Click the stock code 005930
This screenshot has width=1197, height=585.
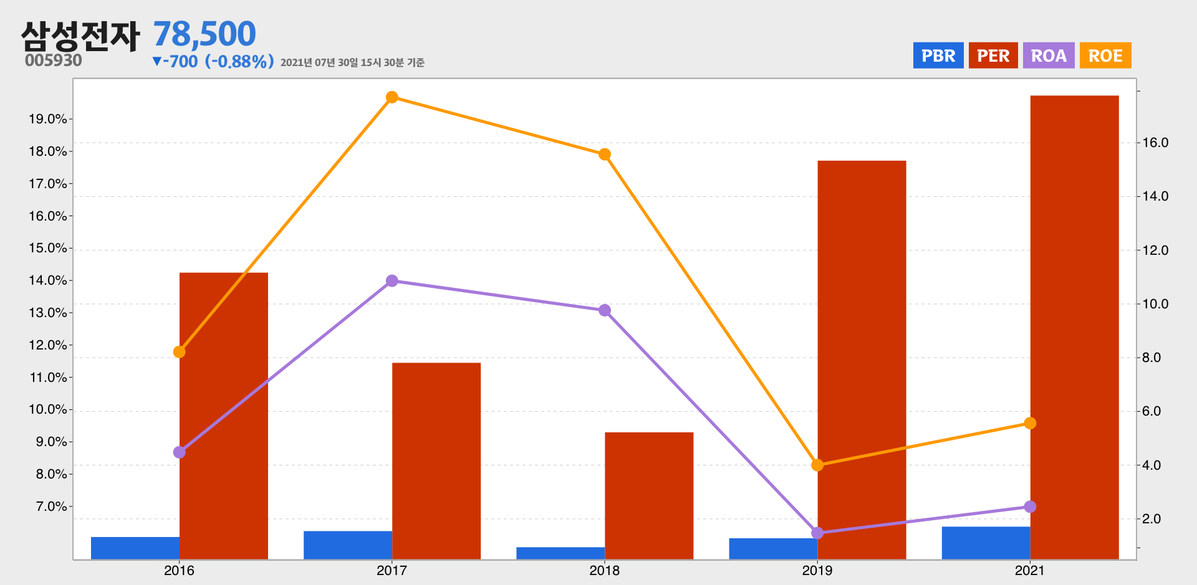54,60
